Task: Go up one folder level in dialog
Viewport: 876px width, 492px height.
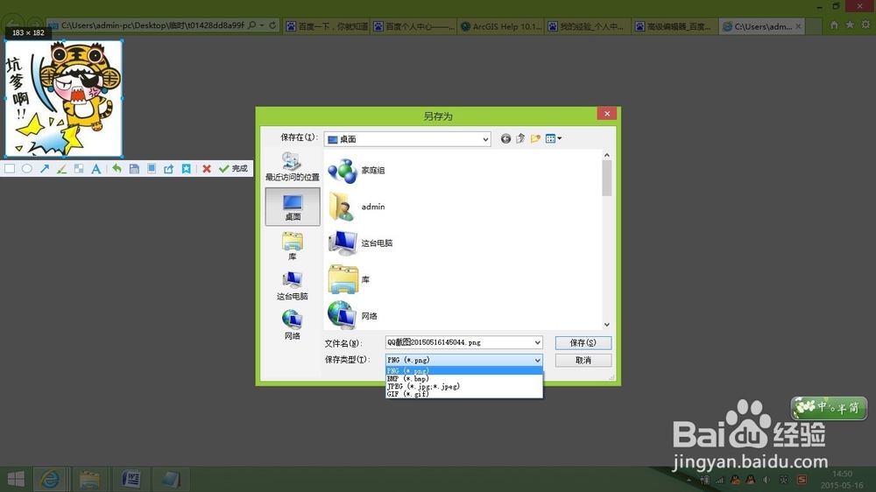Action: point(520,138)
